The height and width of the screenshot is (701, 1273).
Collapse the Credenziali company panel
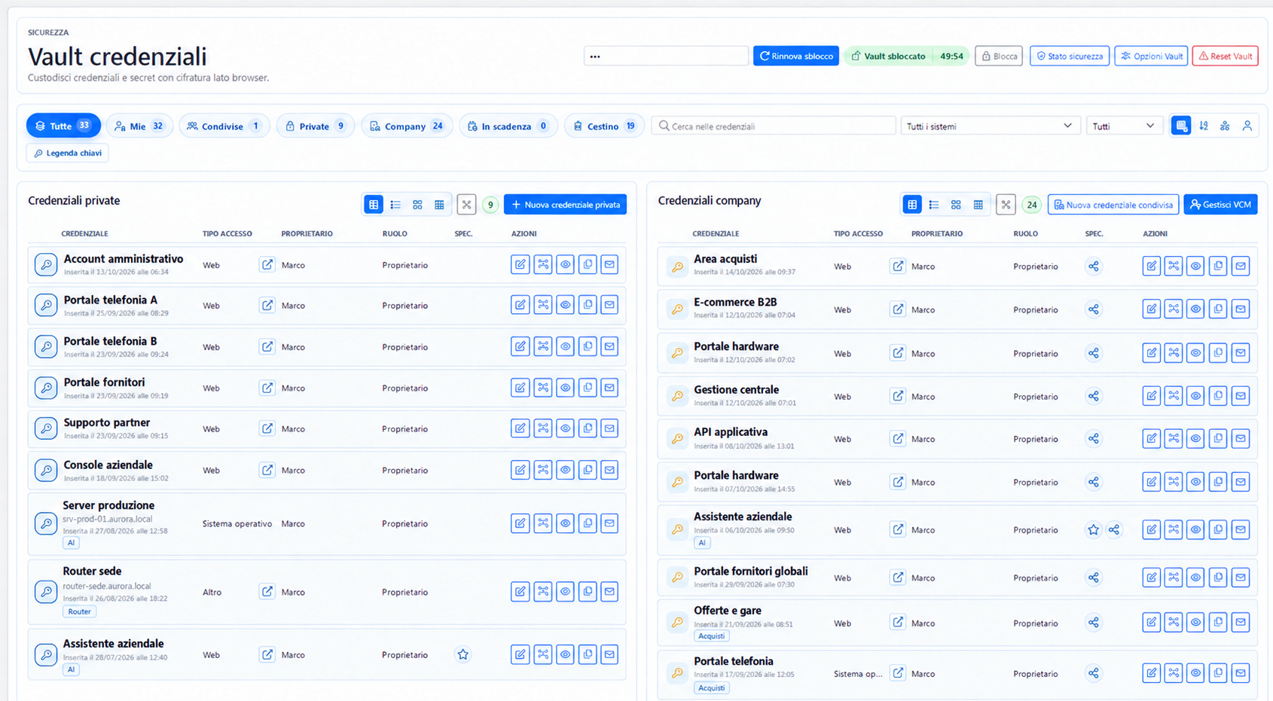pyautogui.click(x=1006, y=204)
